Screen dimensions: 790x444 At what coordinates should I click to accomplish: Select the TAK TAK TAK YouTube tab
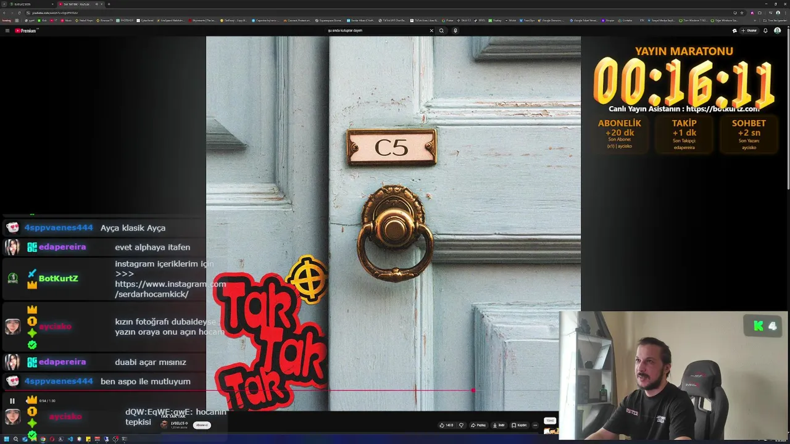(x=80, y=4)
